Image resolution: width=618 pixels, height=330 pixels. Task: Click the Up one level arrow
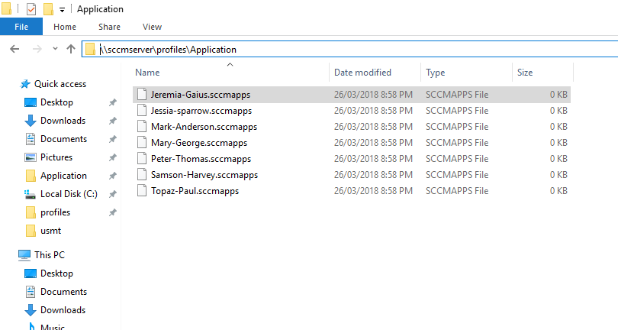pyautogui.click(x=71, y=50)
